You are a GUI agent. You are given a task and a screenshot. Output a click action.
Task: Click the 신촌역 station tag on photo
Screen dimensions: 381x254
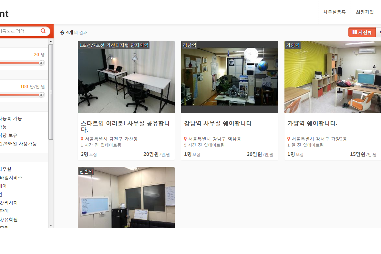click(86, 171)
